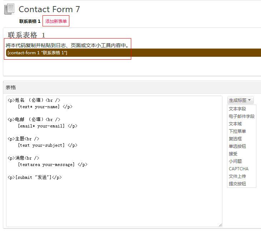The height and width of the screenshot is (231, 261).
Task: Choose 接受 tag generator
Action: click(233, 154)
